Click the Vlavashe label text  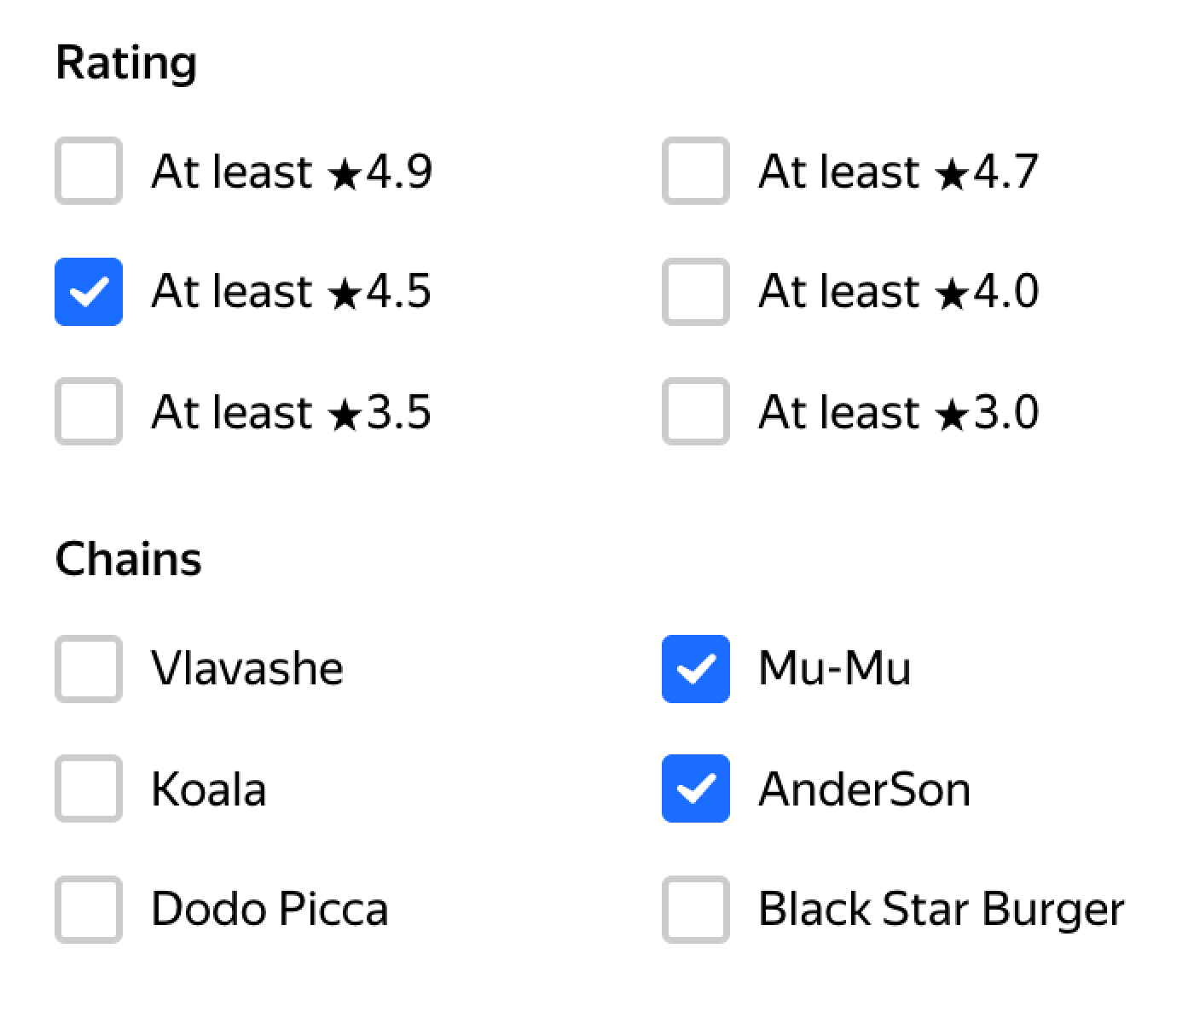point(247,668)
